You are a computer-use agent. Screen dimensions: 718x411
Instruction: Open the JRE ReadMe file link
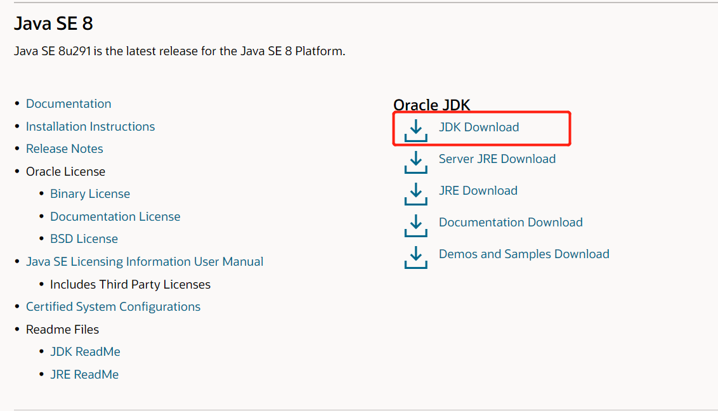(x=84, y=374)
